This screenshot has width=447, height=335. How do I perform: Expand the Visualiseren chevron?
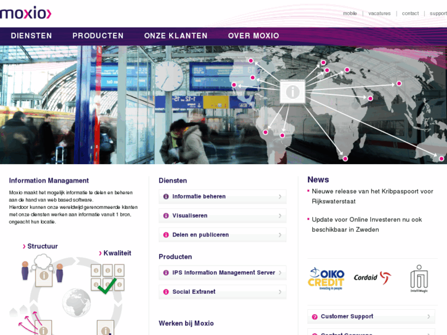[280, 216]
